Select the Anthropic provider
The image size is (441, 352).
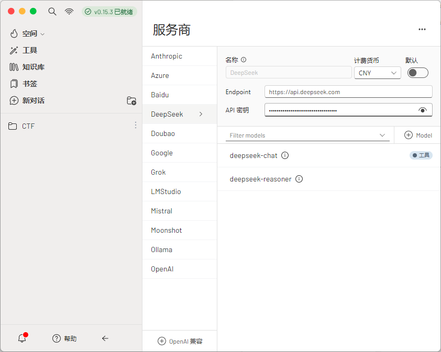180,56
